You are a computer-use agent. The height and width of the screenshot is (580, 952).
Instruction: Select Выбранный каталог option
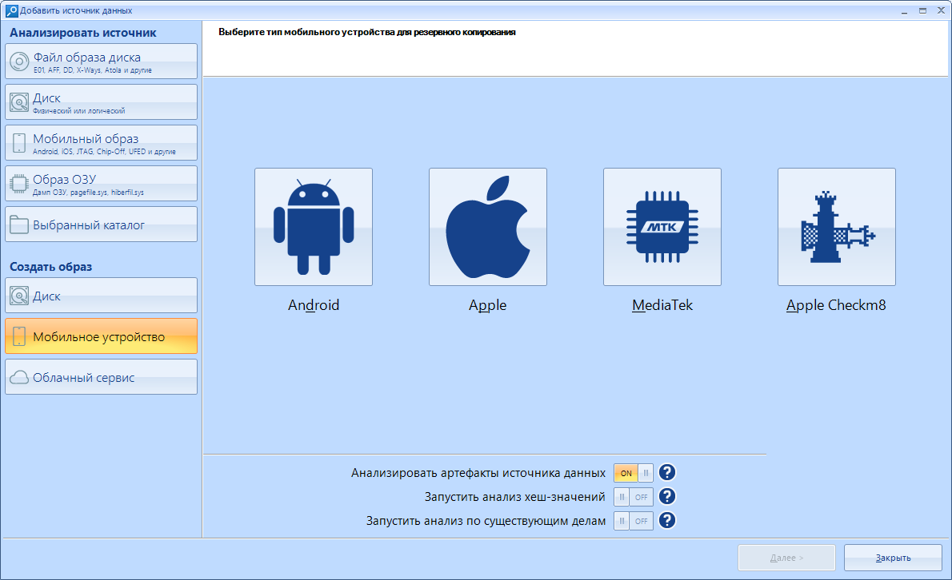tap(101, 224)
